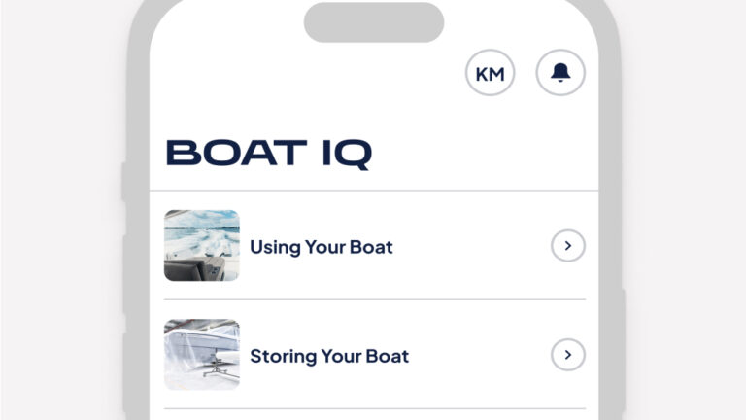
Task: Tap the Using Your Boat thumbnail image
Action: [202, 246]
